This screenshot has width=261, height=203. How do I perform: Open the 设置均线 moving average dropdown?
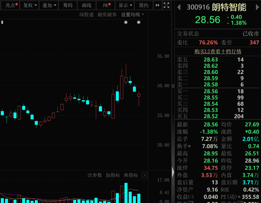tap(132, 15)
